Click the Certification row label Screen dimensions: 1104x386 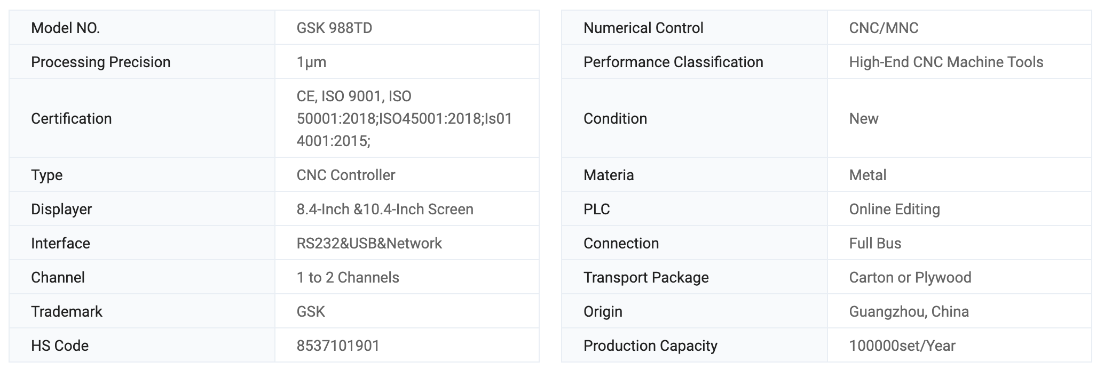[71, 118]
